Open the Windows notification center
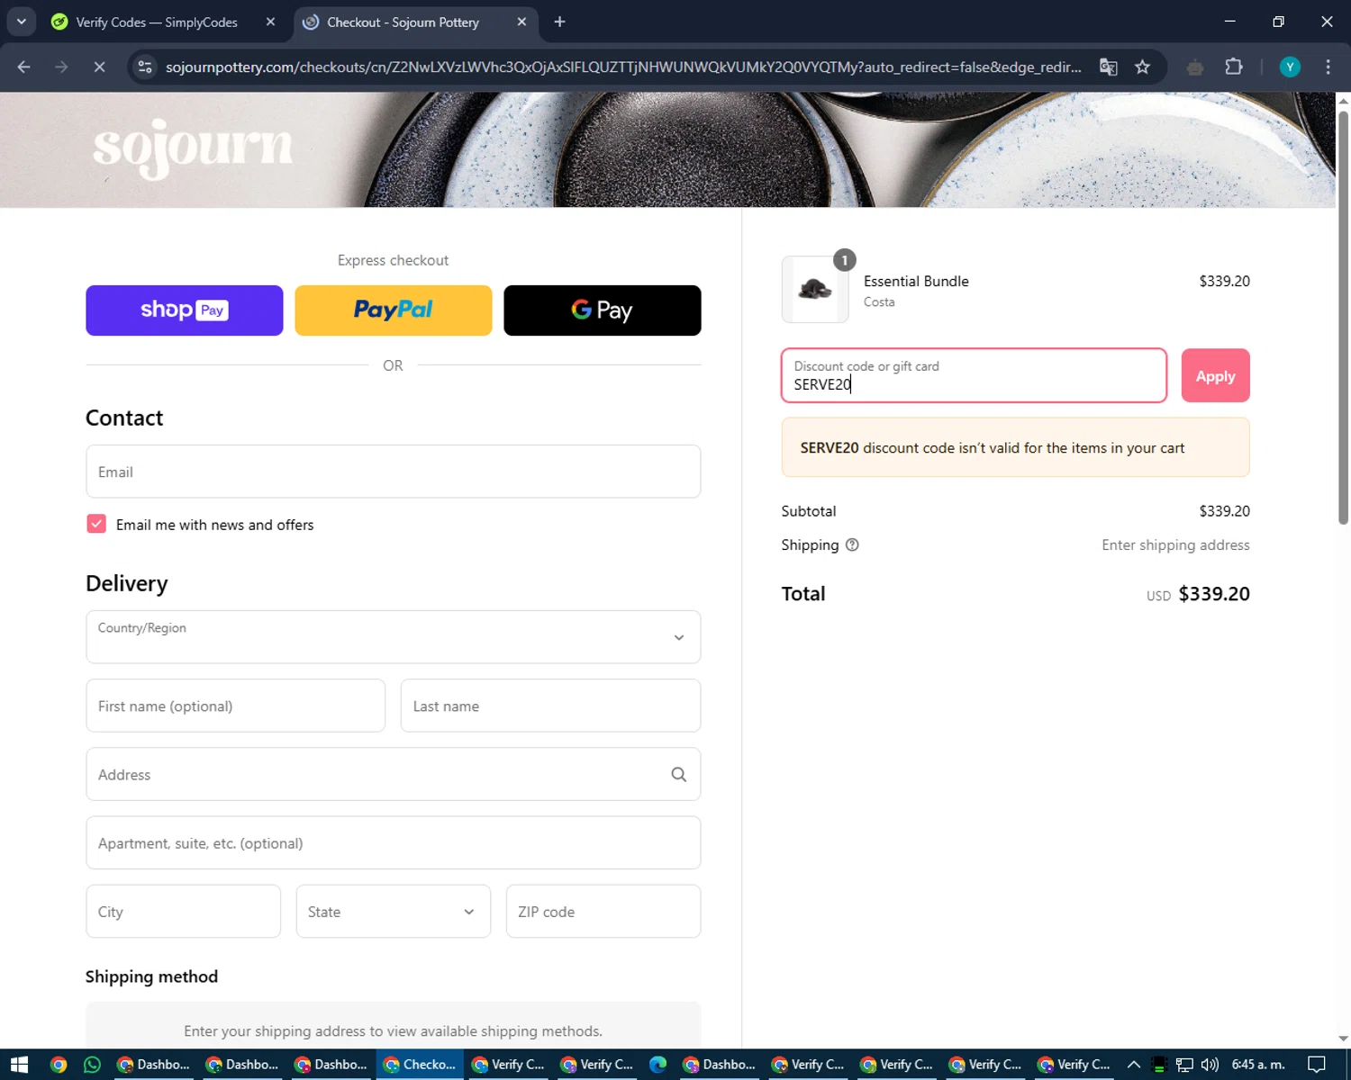The width and height of the screenshot is (1351, 1080). point(1317,1065)
